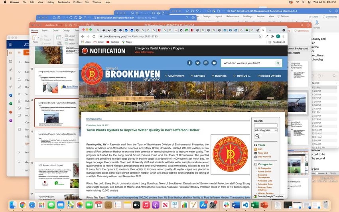This screenshot has width=339, height=212.
Task: Click the Chrome back arrow
Action: tap(83, 36)
